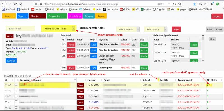
Task: Open the Reservations section
Action: tap(55, 16)
